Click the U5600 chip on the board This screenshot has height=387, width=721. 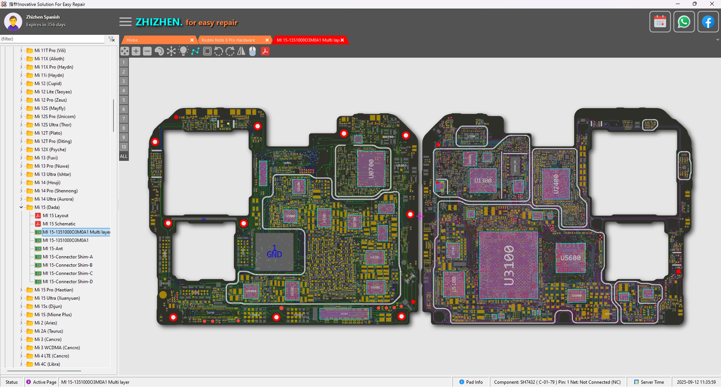click(570, 258)
